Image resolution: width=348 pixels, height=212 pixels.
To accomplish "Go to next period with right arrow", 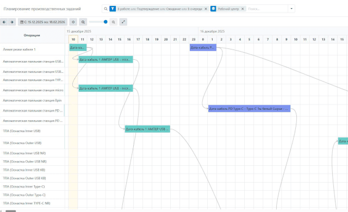I will pos(12,22).
